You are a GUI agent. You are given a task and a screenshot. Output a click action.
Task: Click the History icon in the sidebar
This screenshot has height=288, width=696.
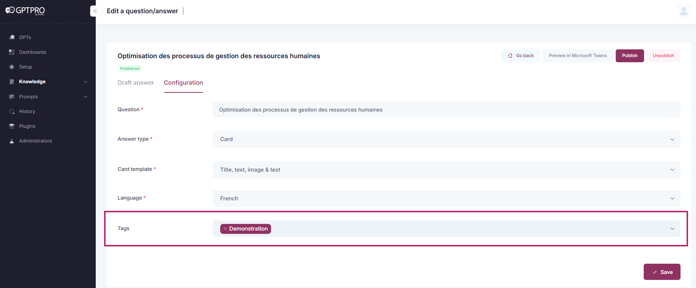[x=12, y=112]
